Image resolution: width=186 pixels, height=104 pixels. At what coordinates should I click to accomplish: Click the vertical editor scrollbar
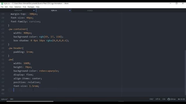(x=185, y=73)
